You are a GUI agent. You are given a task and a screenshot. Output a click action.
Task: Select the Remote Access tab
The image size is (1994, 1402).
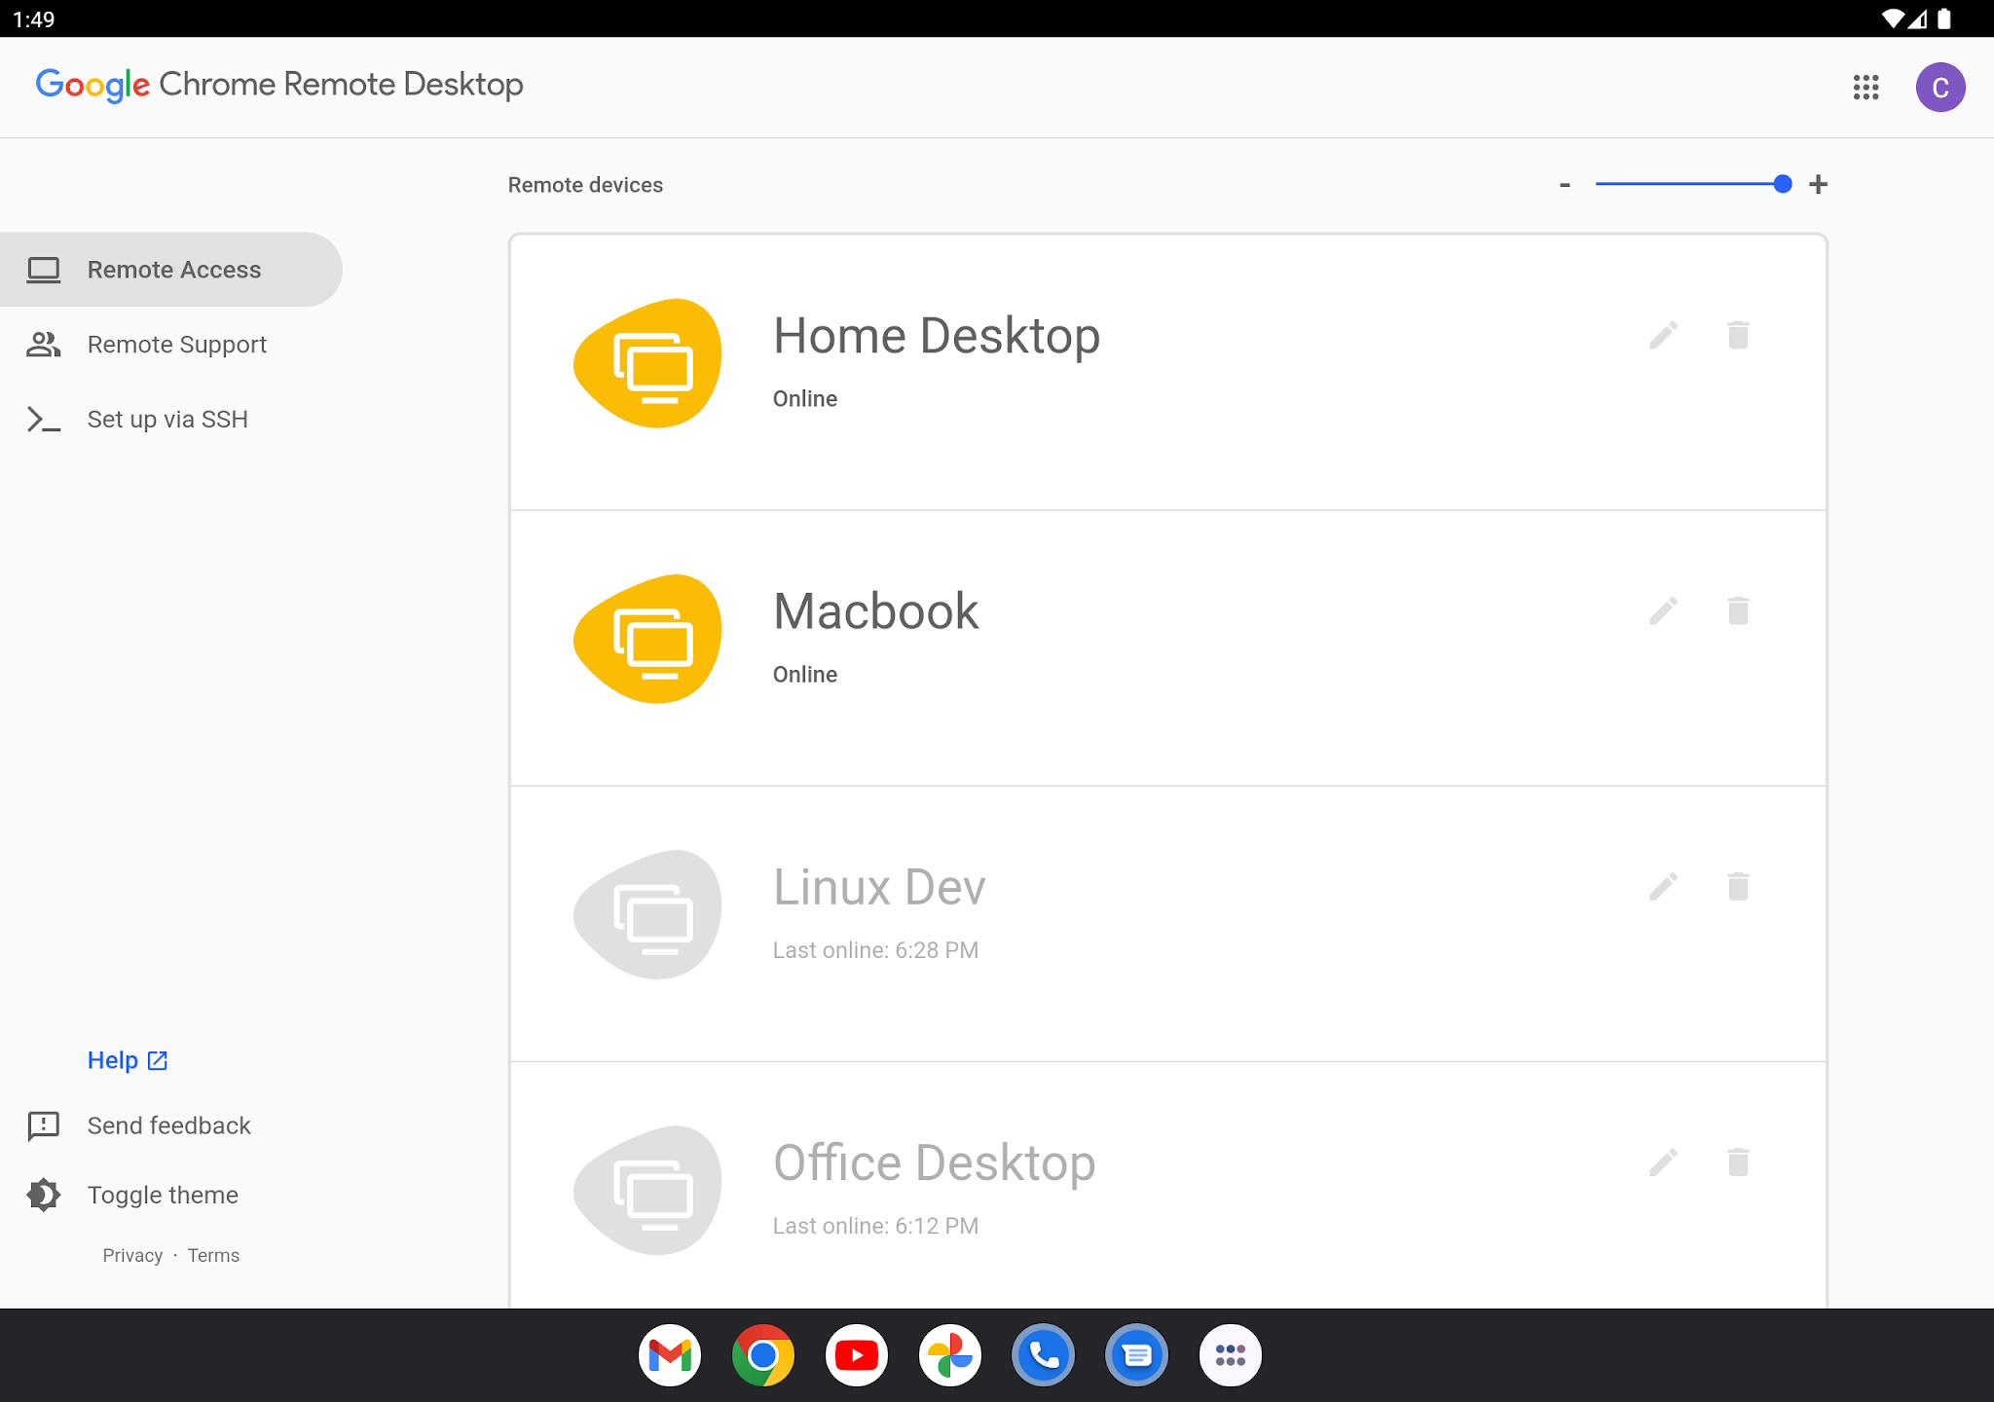click(171, 270)
